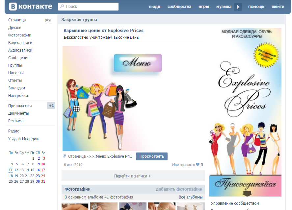Click добавить фотографии link
This screenshot has height=210, width=292.
pyautogui.click(x=179, y=189)
